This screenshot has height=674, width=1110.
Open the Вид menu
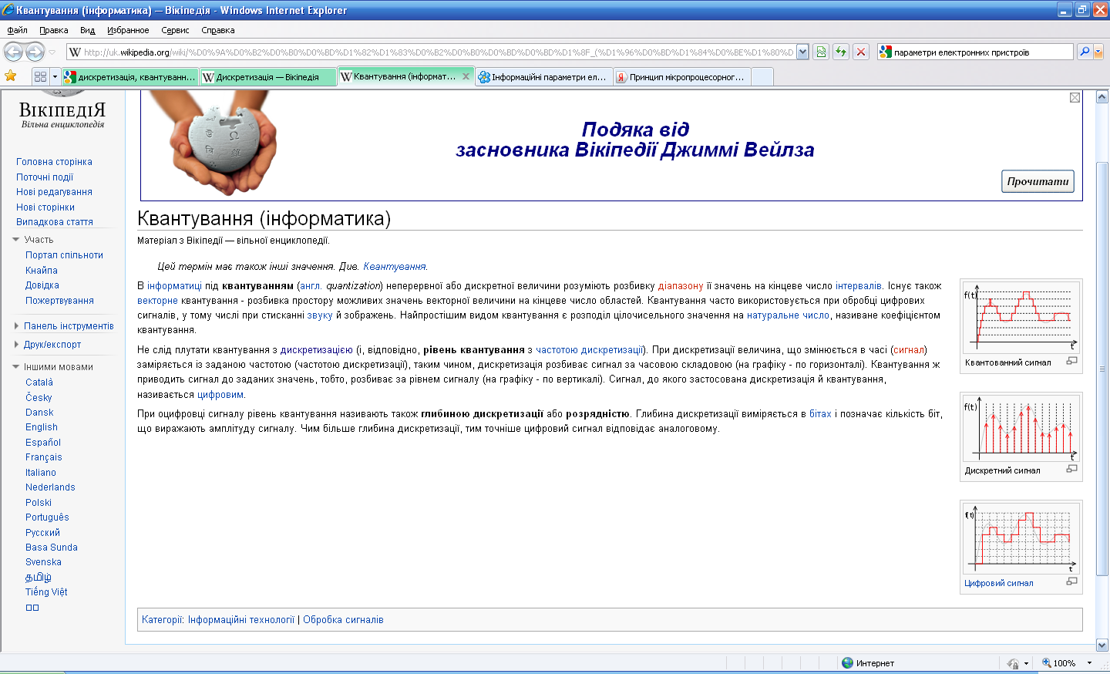tap(87, 30)
